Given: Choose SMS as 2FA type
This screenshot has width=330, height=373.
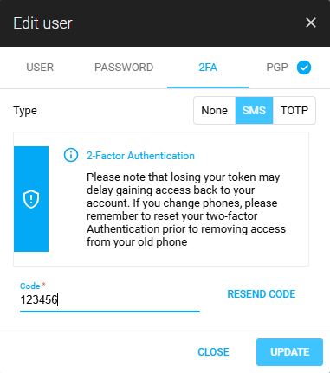Looking at the screenshot, I should [254, 111].
